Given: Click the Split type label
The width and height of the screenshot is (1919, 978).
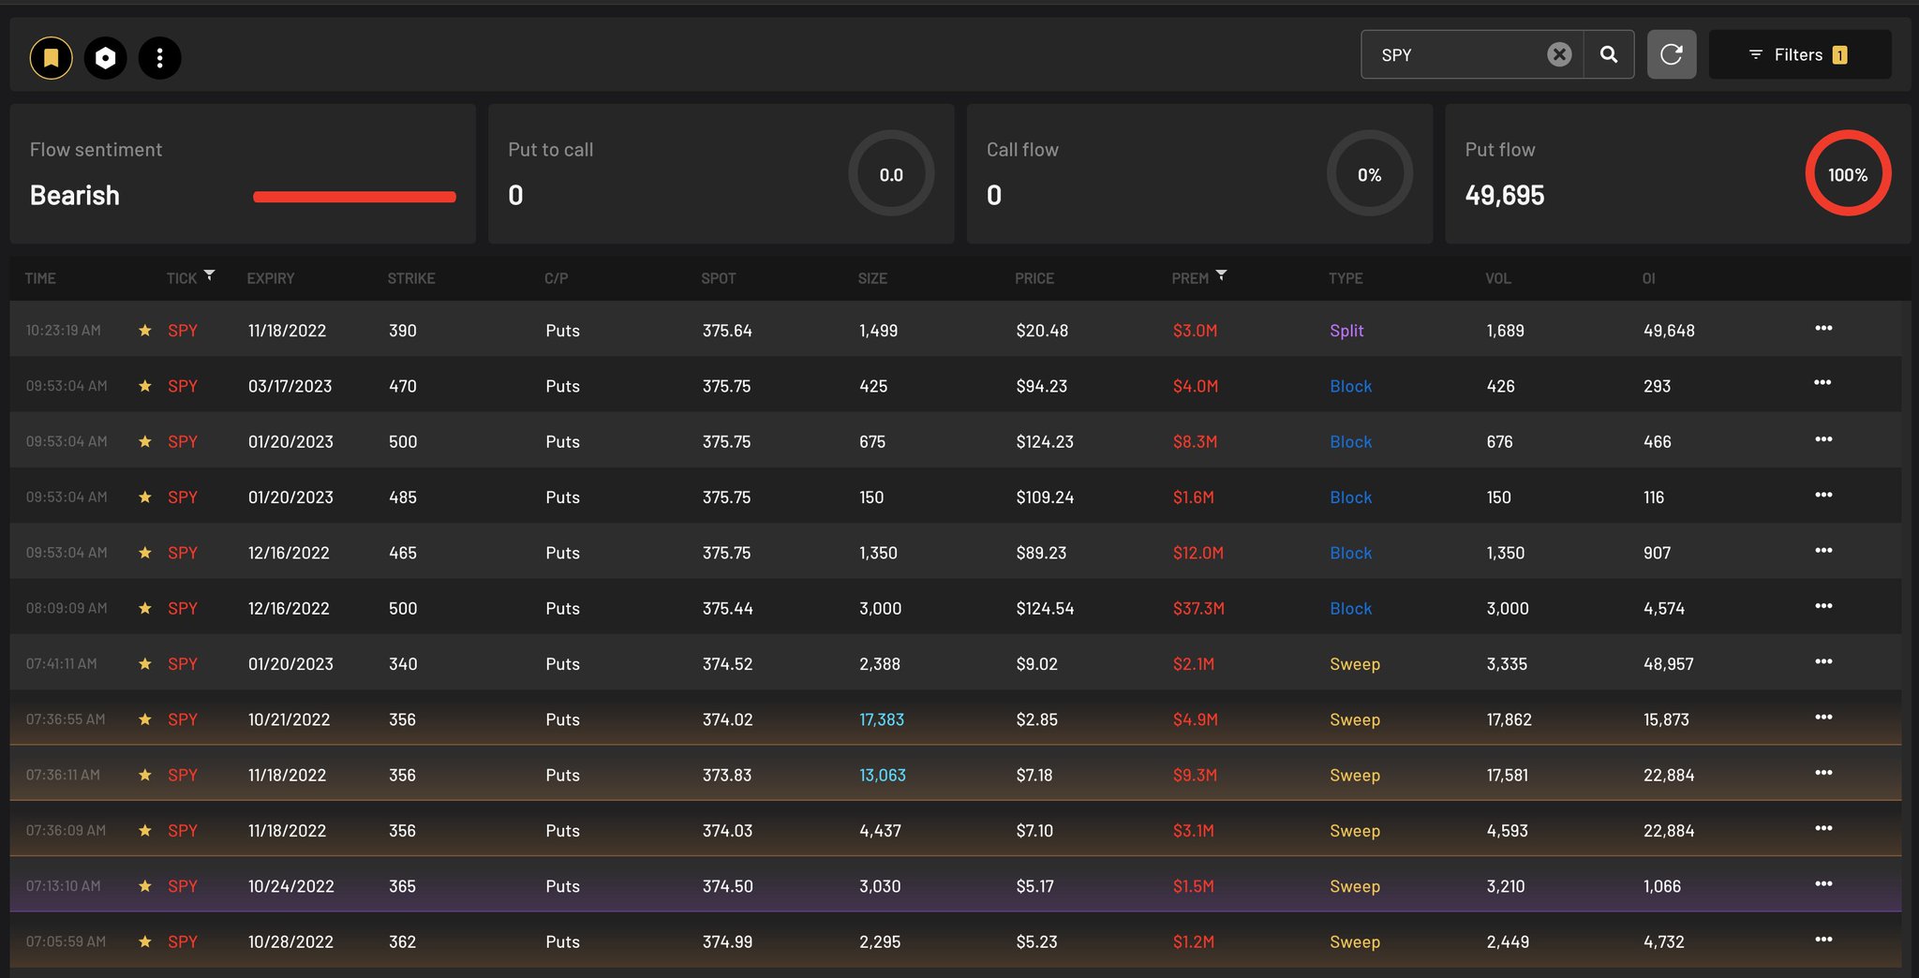Looking at the screenshot, I should (1346, 331).
